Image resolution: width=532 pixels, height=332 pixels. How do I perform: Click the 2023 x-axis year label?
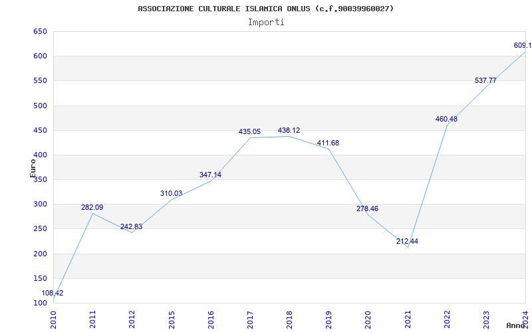tap(487, 320)
